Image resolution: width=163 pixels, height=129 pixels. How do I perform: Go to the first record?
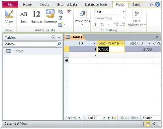(79, 118)
